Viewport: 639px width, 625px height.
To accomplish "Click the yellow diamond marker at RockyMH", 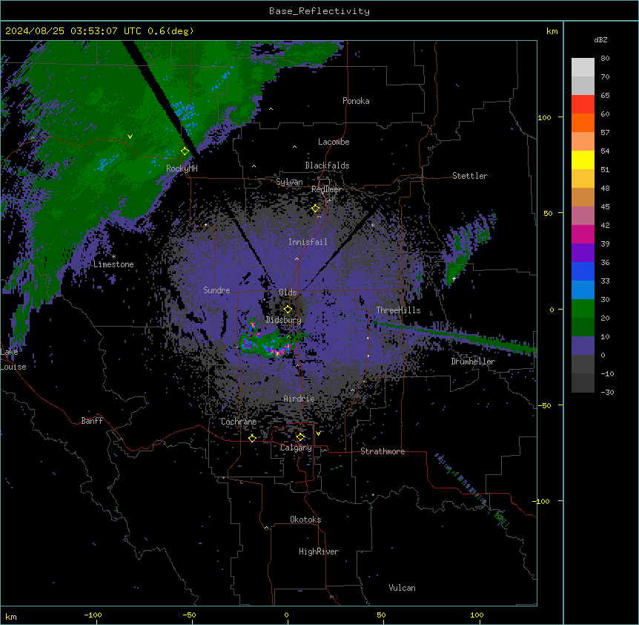I will [x=185, y=151].
